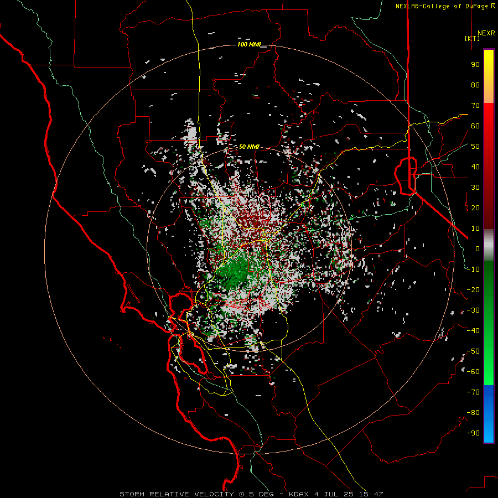The width and height of the screenshot is (498, 498).
Task: Click the -70 scale value
Action: click(473, 392)
